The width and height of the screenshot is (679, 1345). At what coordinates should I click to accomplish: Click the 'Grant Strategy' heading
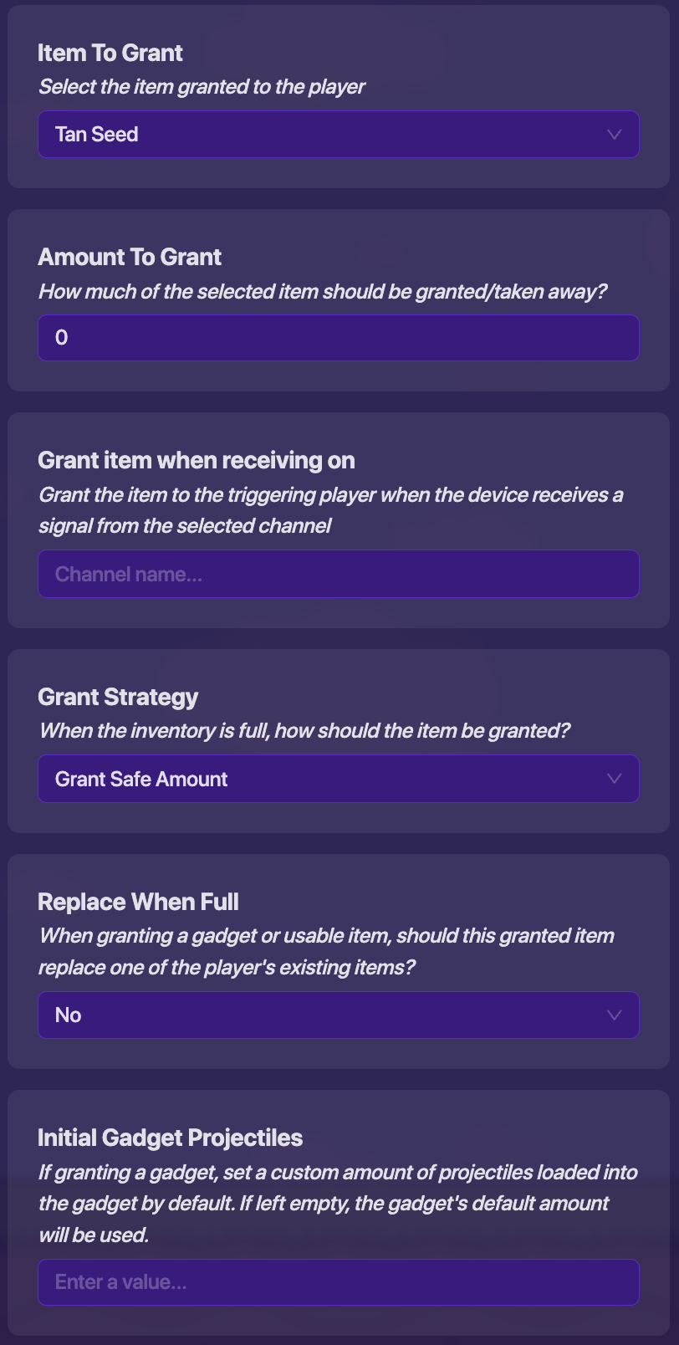(x=118, y=697)
